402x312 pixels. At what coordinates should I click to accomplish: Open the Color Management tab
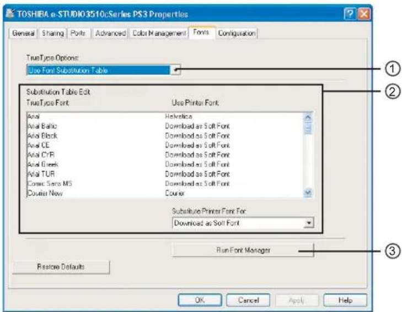pyautogui.click(x=159, y=33)
